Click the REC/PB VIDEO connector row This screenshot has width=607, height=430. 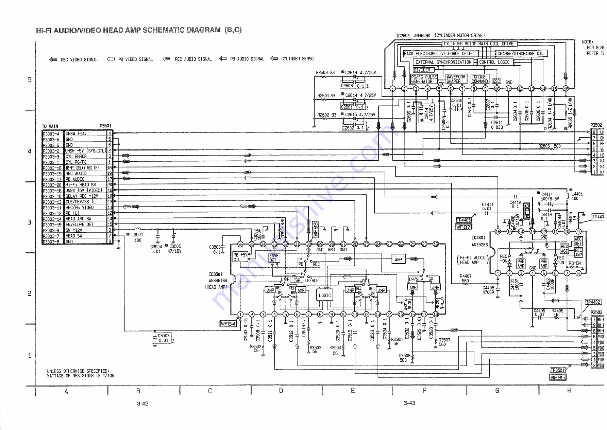[77, 208]
